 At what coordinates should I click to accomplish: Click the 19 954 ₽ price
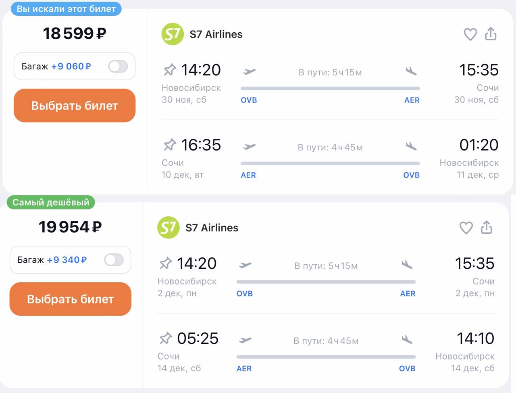[70, 227]
